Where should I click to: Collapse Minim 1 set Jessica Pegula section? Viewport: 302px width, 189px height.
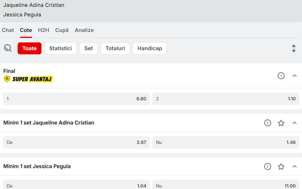tap(295, 166)
